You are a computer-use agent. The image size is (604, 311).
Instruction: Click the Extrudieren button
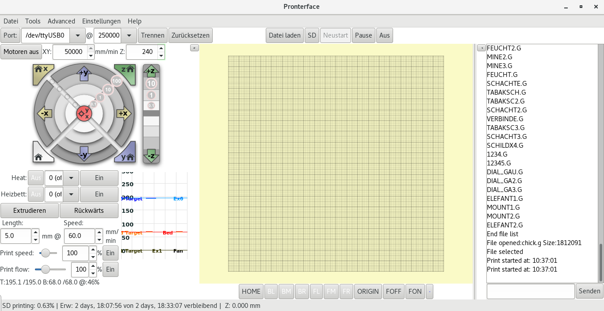[x=30, y=211]
